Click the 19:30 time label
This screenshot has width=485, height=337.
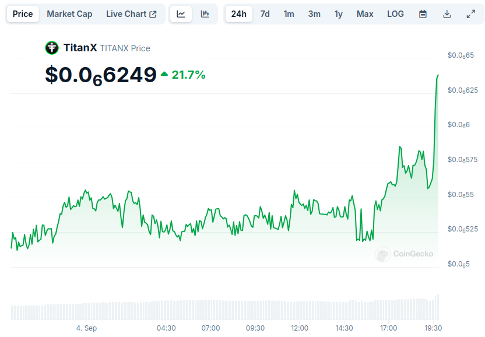pyautogui.click(x=433, y=328)
